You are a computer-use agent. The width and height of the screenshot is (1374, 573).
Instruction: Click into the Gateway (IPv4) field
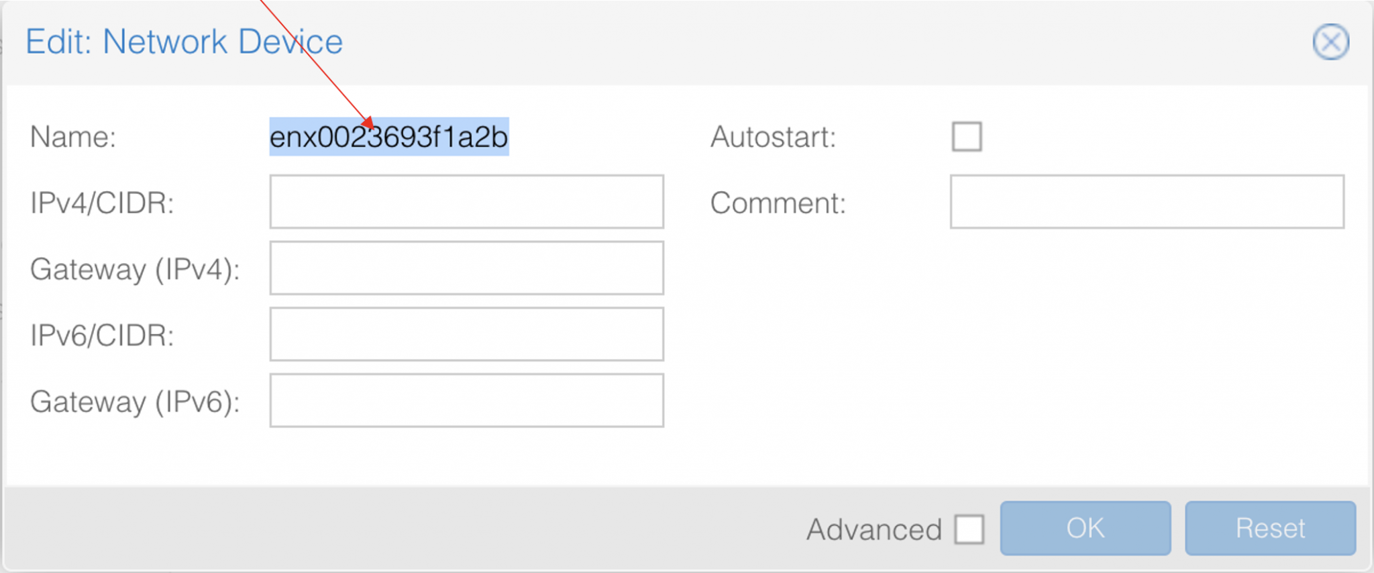coord(466,268)
